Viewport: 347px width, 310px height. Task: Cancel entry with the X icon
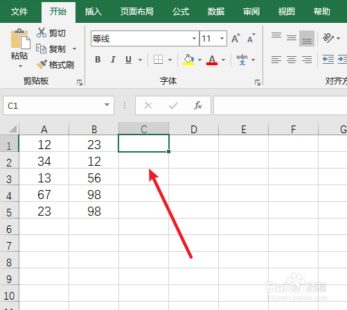(148, 105)
